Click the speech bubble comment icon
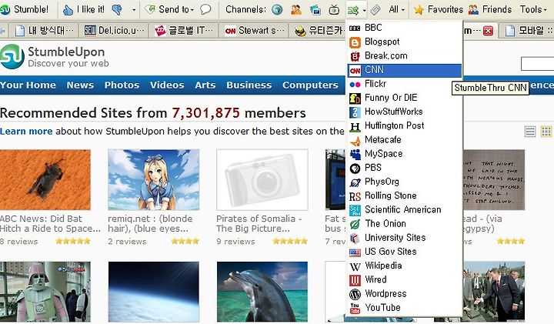This screenshot has width=554, height=324. pos(205,9)
